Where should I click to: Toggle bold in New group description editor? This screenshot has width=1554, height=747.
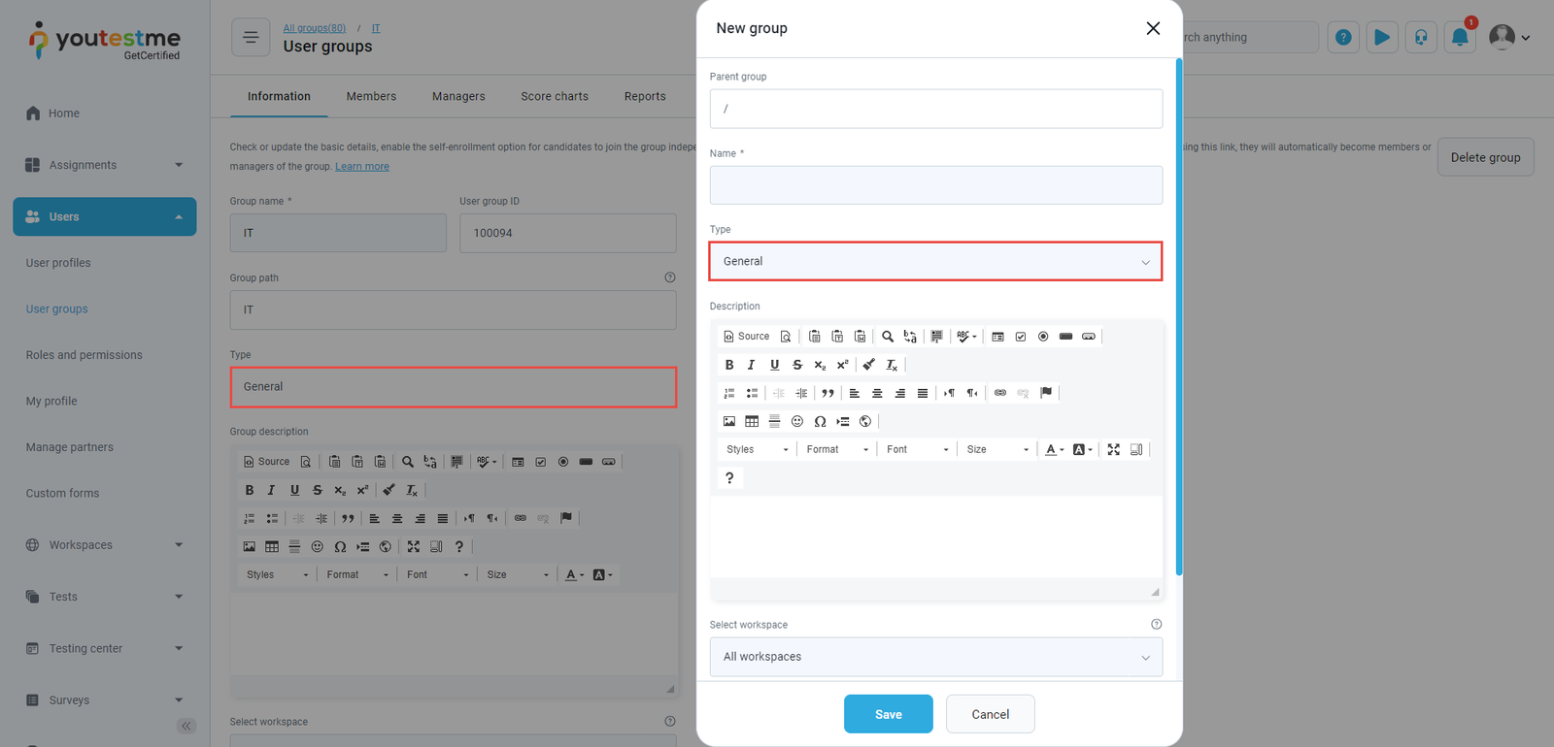tap(729, 365)
